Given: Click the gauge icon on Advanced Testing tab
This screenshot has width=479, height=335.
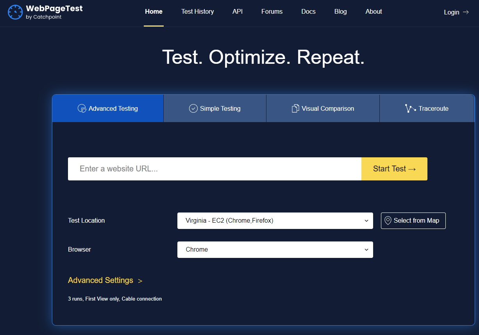Looking at the screenshot, I should [x=81, y=108].
